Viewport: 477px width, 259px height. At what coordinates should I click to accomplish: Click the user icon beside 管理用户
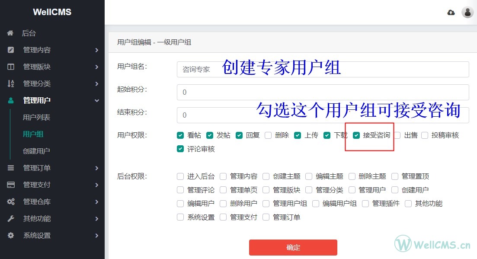click(x=11, y=100)
